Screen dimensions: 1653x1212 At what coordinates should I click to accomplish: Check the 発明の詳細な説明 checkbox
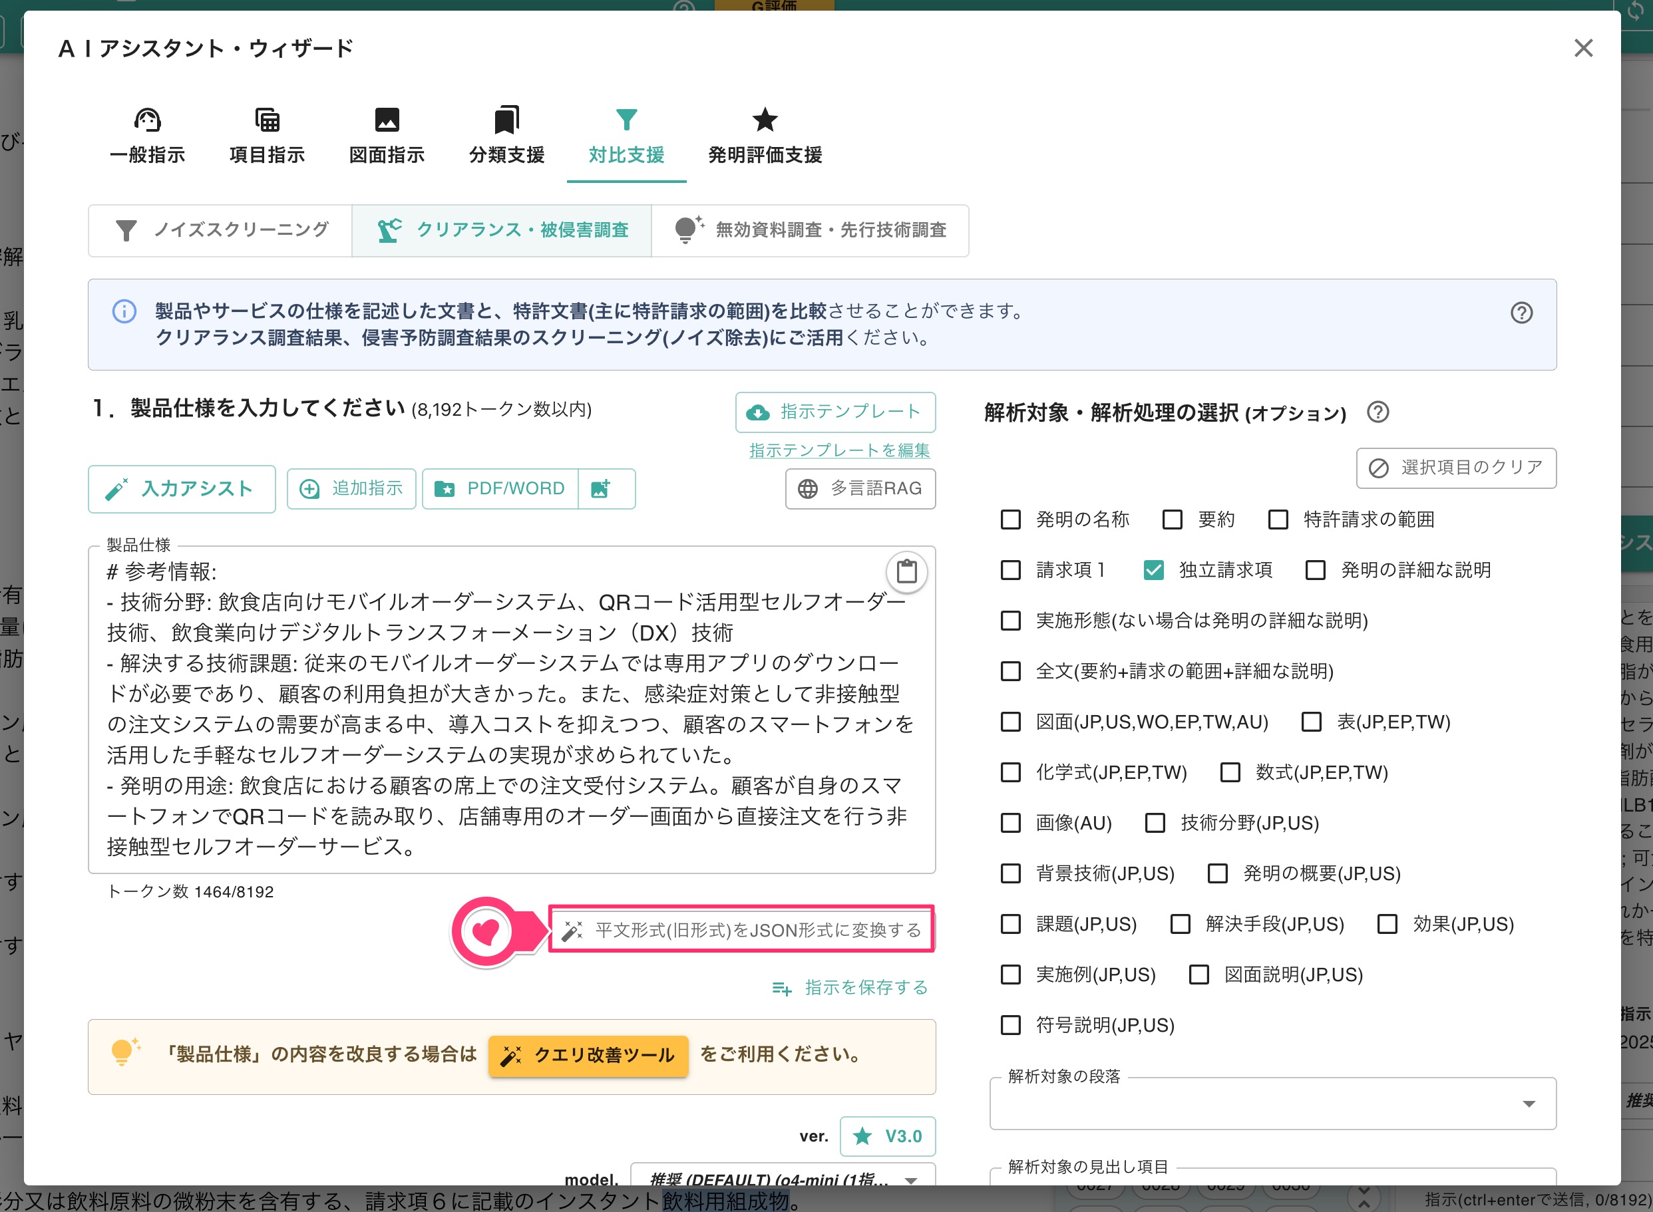point(1316,571)
